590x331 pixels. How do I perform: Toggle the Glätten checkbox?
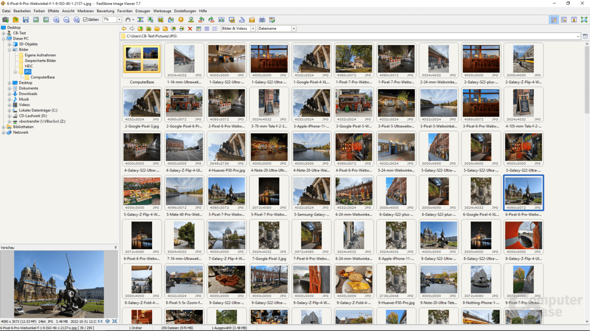pos(85,20)
